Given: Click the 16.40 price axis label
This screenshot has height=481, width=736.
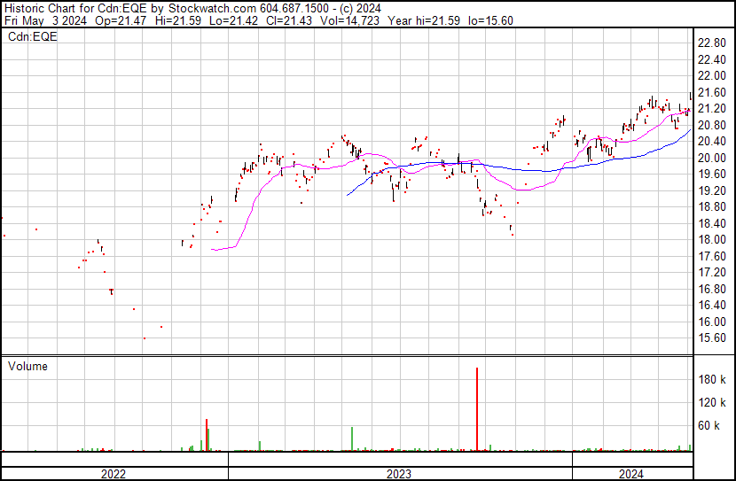Looking at the screenshot, I should [711, 306].
